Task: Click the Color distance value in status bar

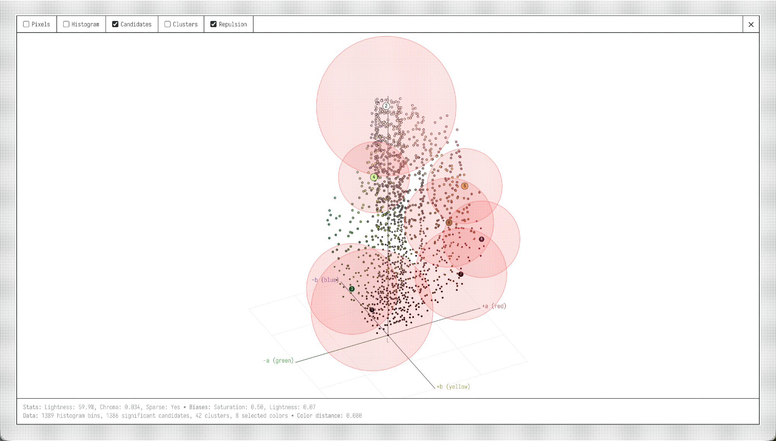Action: pos(353,416)
